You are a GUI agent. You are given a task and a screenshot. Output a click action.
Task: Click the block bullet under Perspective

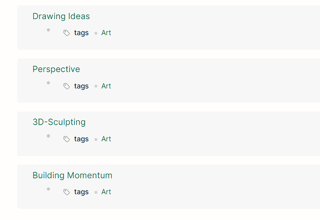[x=48, y=83]
